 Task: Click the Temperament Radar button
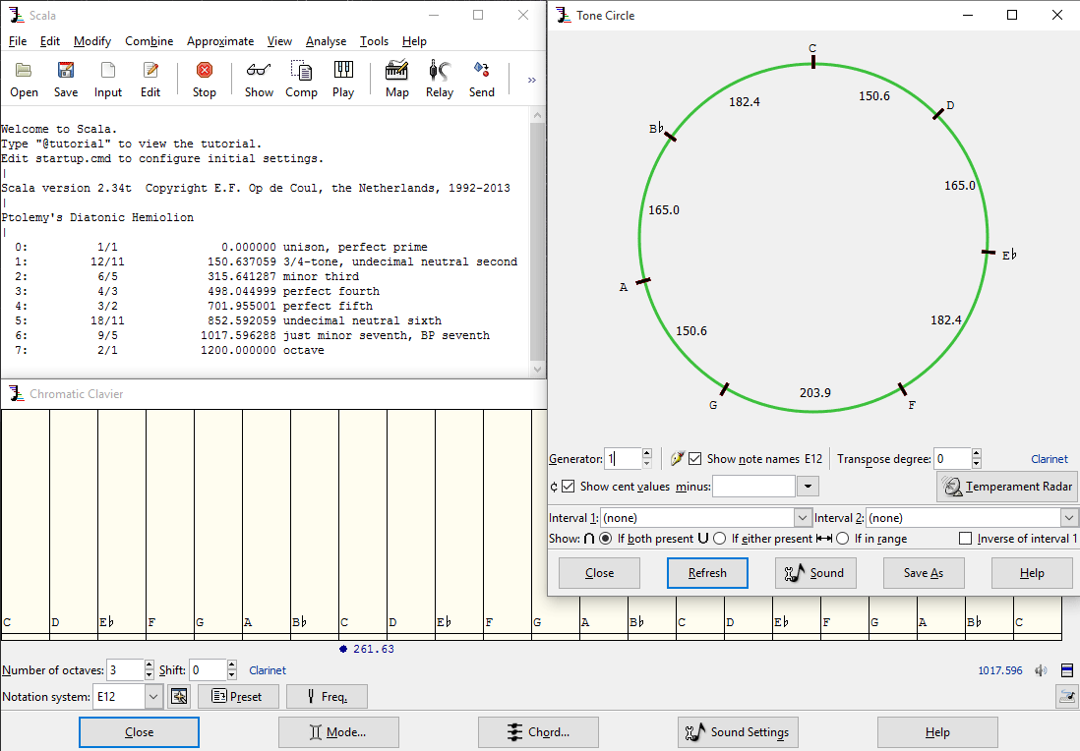click(x=1007, y=486)
